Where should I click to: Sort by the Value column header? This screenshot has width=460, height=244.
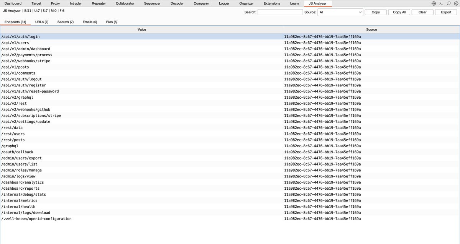tap(142, 29)
